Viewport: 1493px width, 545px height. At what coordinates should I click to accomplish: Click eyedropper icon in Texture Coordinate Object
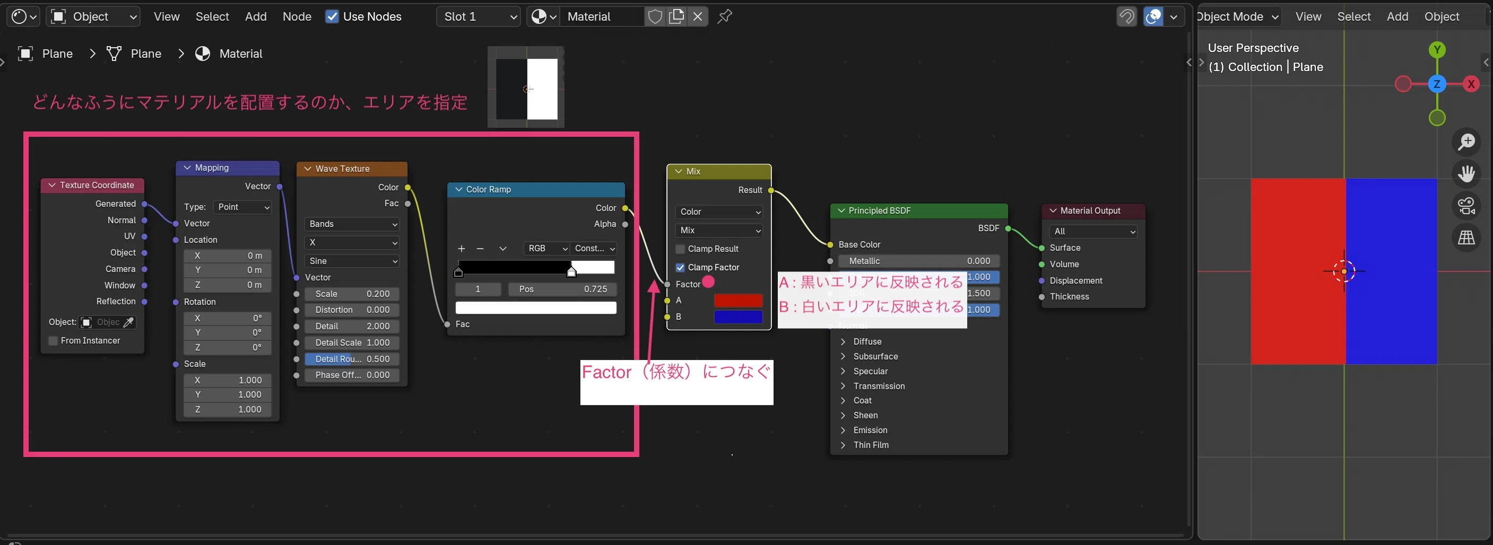[x=129, y=322]
